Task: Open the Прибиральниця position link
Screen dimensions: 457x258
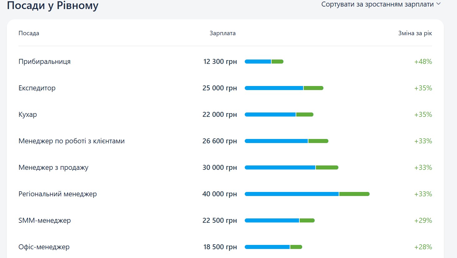Action: coord(44,62)
